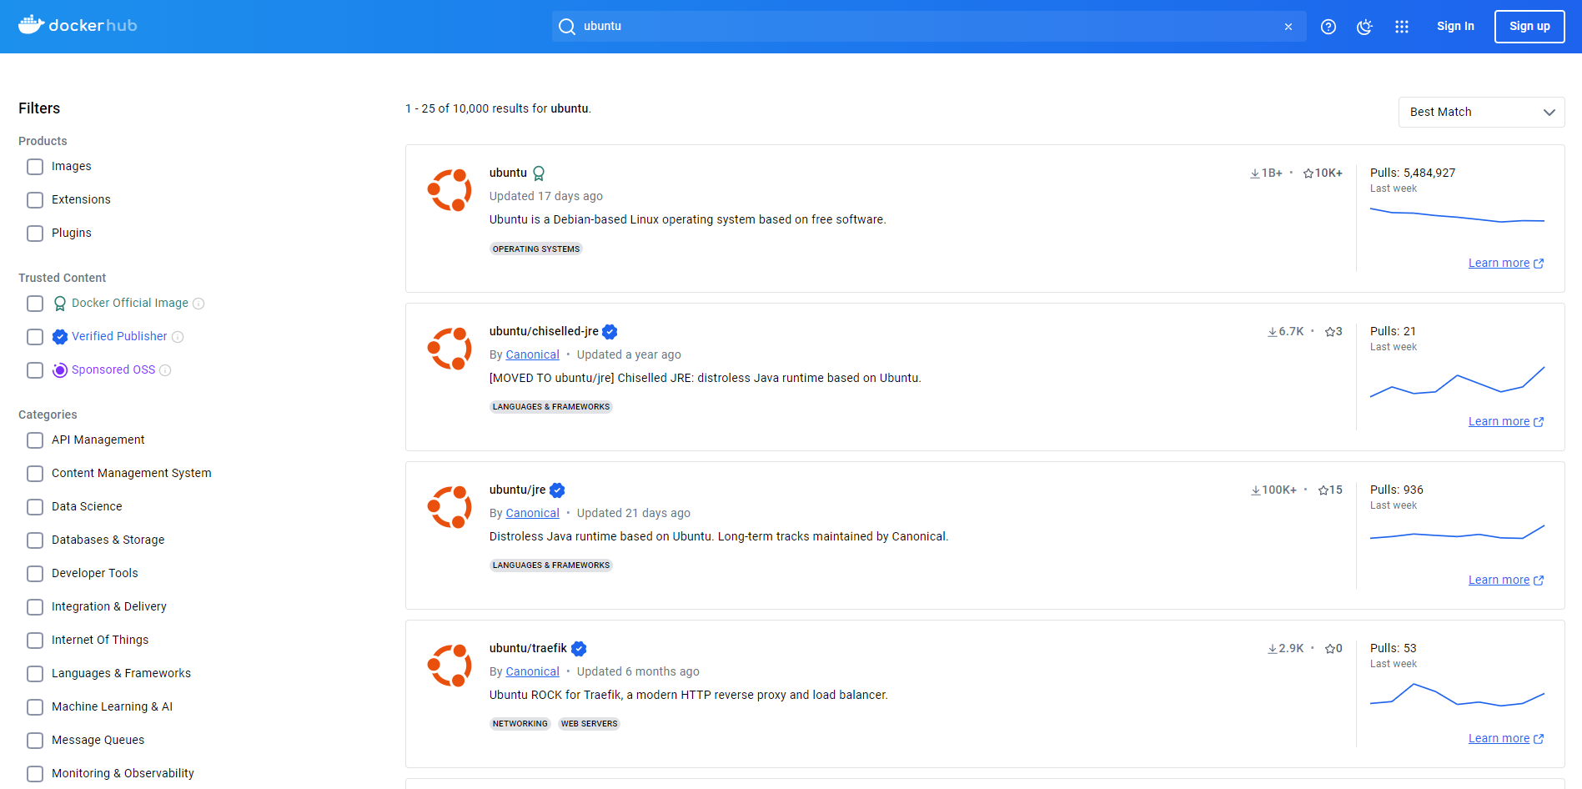Open the ubuntu official image result
Image resolution: width=1582 pixels, height=789 pixels.
click(508, 173)
